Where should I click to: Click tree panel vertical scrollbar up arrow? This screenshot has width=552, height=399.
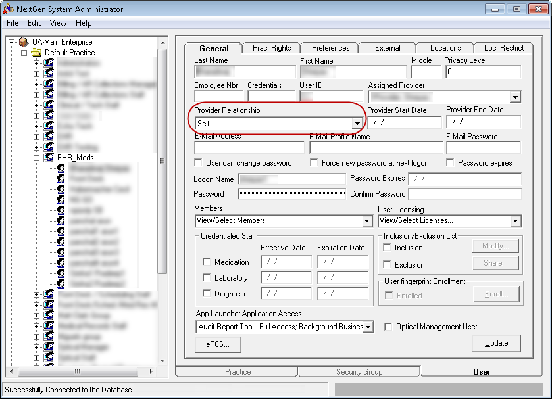[163, 43]
